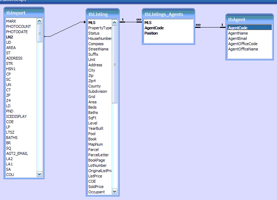Screen dimensions: 277x200
Task: Select AgentCode field in tbListings_Agents
Action: pyautogui.click(x=154, y=28)
